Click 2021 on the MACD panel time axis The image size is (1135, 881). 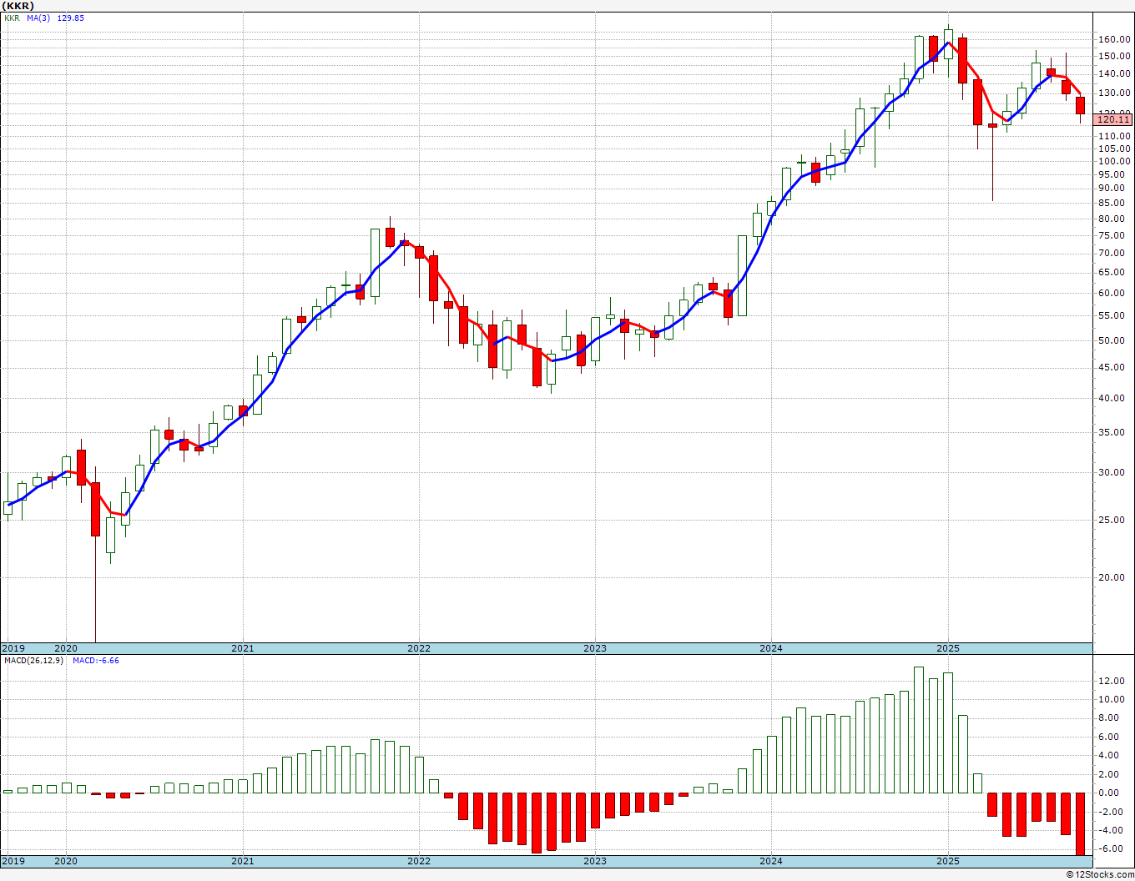click(x=243, y=860)
